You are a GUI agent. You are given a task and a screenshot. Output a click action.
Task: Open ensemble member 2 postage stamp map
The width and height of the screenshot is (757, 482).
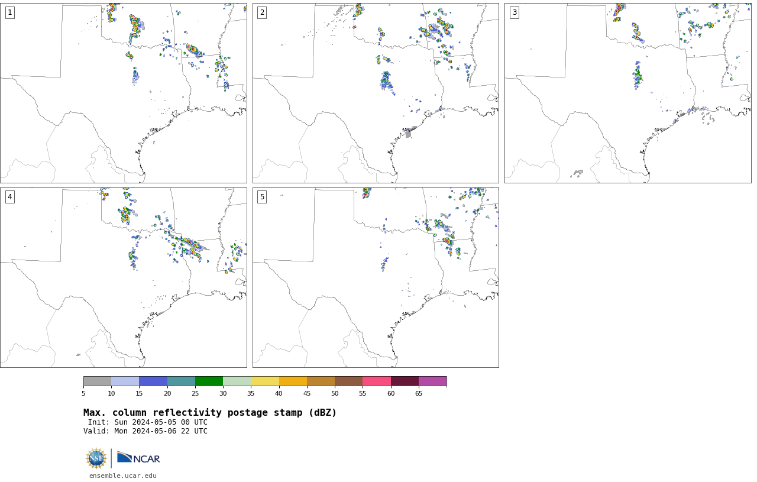(376, 93)
